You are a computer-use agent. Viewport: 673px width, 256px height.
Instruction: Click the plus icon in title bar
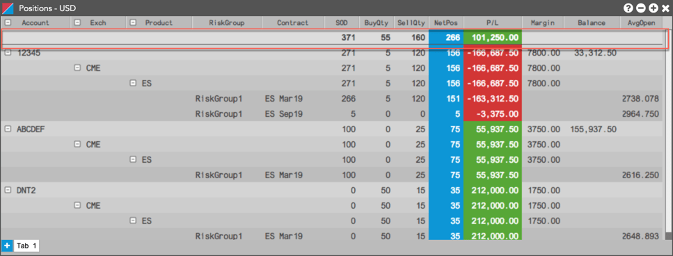coord(654,8)
